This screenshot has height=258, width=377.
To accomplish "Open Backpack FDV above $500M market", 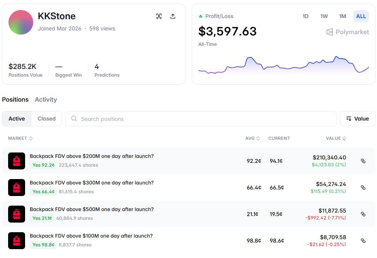I will pyautogui.click(x=91, y=209).
